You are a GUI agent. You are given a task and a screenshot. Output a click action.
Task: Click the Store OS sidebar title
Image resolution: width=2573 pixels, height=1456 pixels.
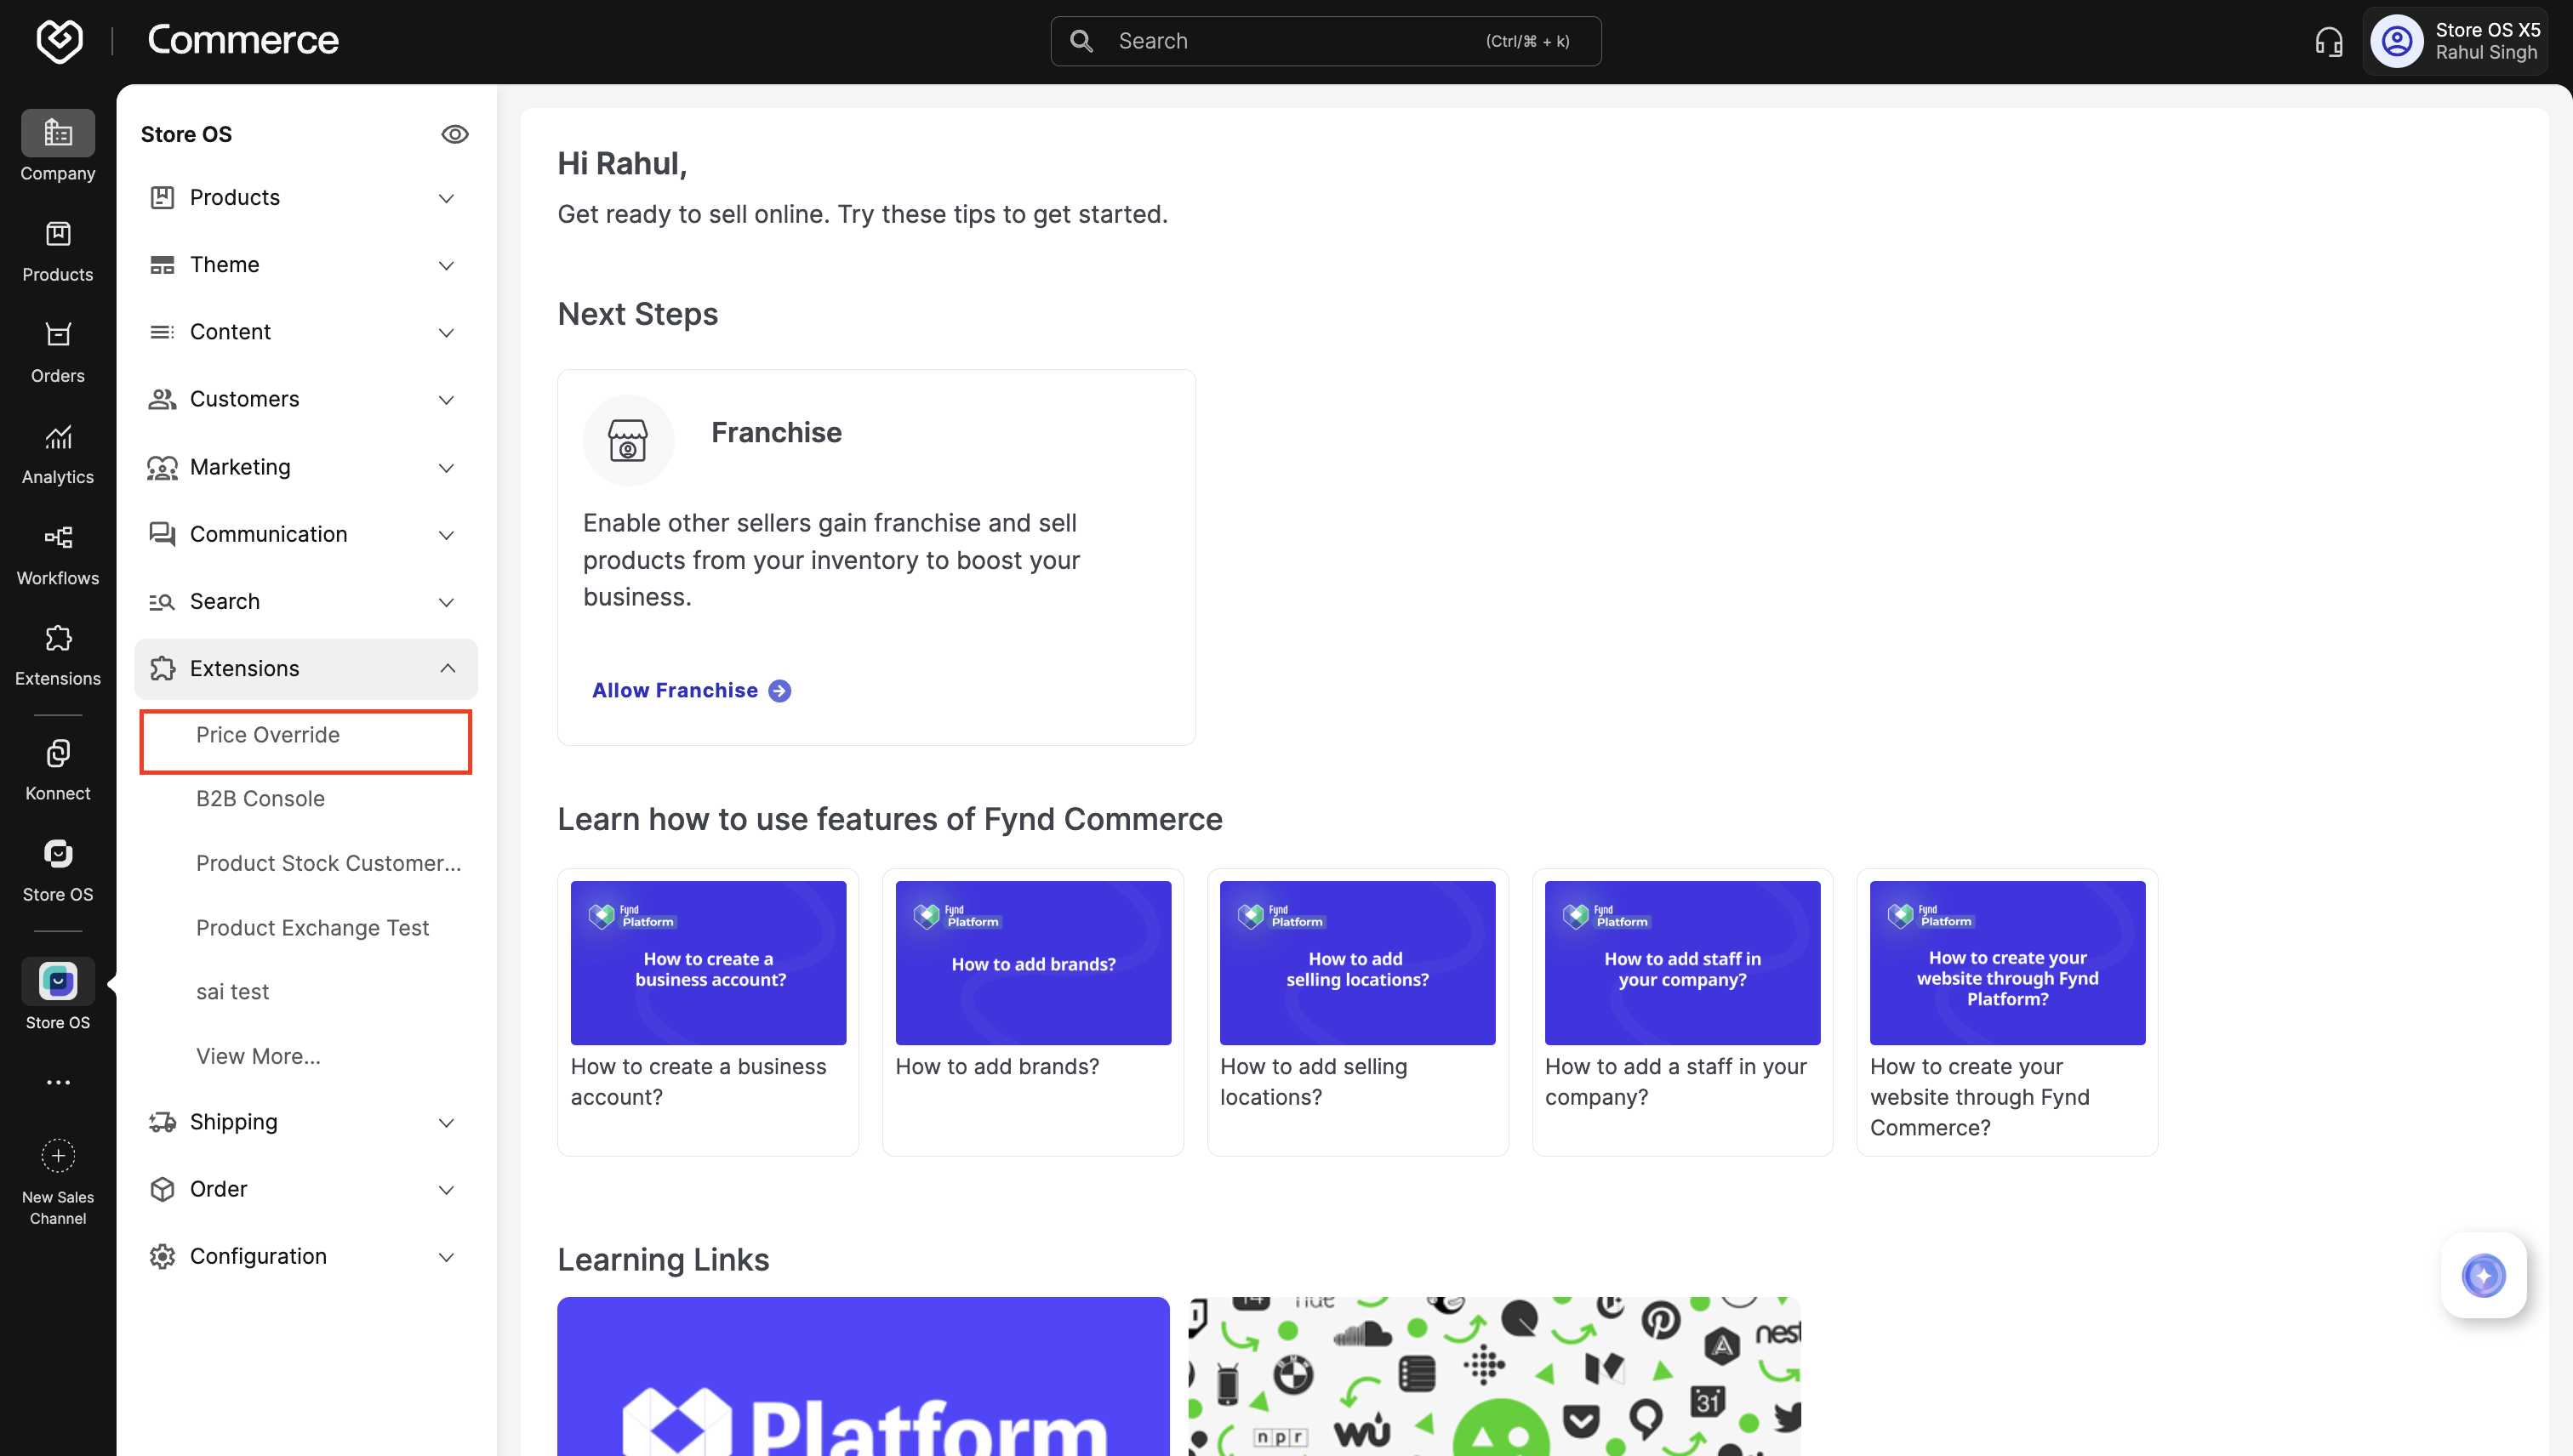186,134
